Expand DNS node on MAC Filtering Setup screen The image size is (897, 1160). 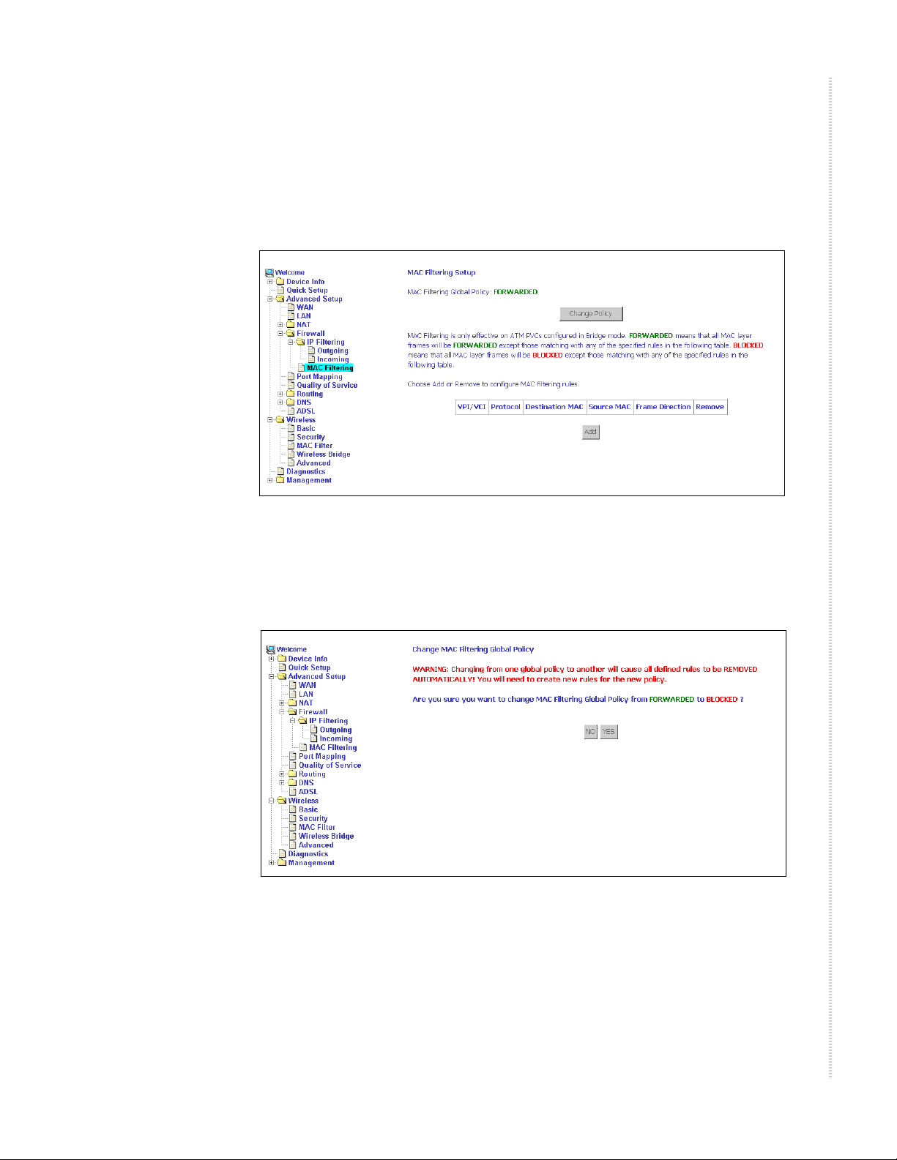pos(280,403)
